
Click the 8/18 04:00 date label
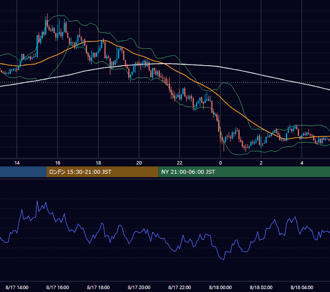(302, 287)
